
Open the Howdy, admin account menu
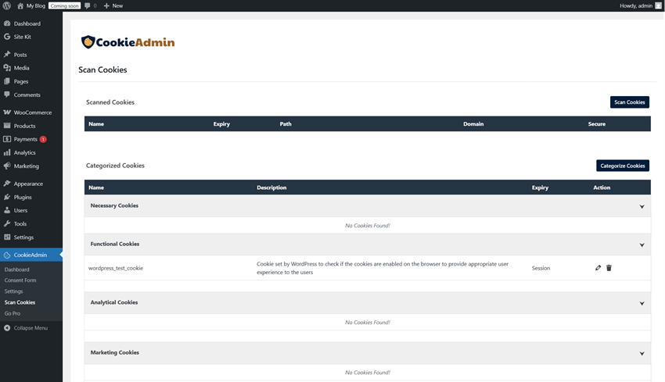[641, 5]
